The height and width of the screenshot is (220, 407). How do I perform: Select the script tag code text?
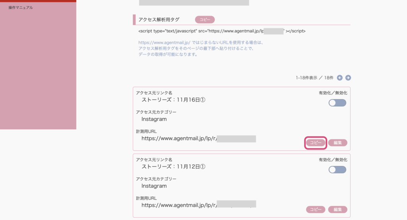(222, 31)
